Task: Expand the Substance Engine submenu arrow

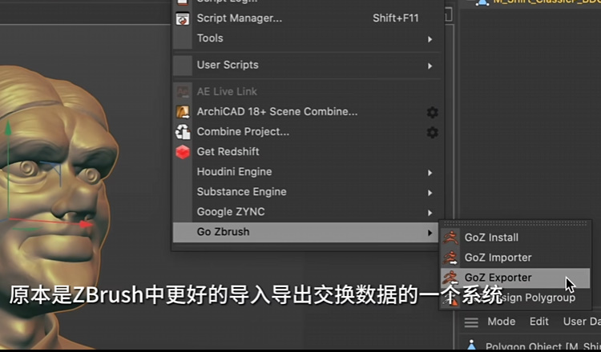Action: tap(430, 193)
